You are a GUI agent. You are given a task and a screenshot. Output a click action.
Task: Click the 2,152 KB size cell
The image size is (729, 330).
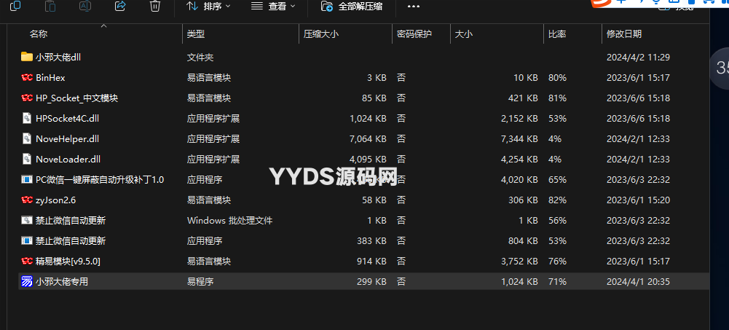519,119
